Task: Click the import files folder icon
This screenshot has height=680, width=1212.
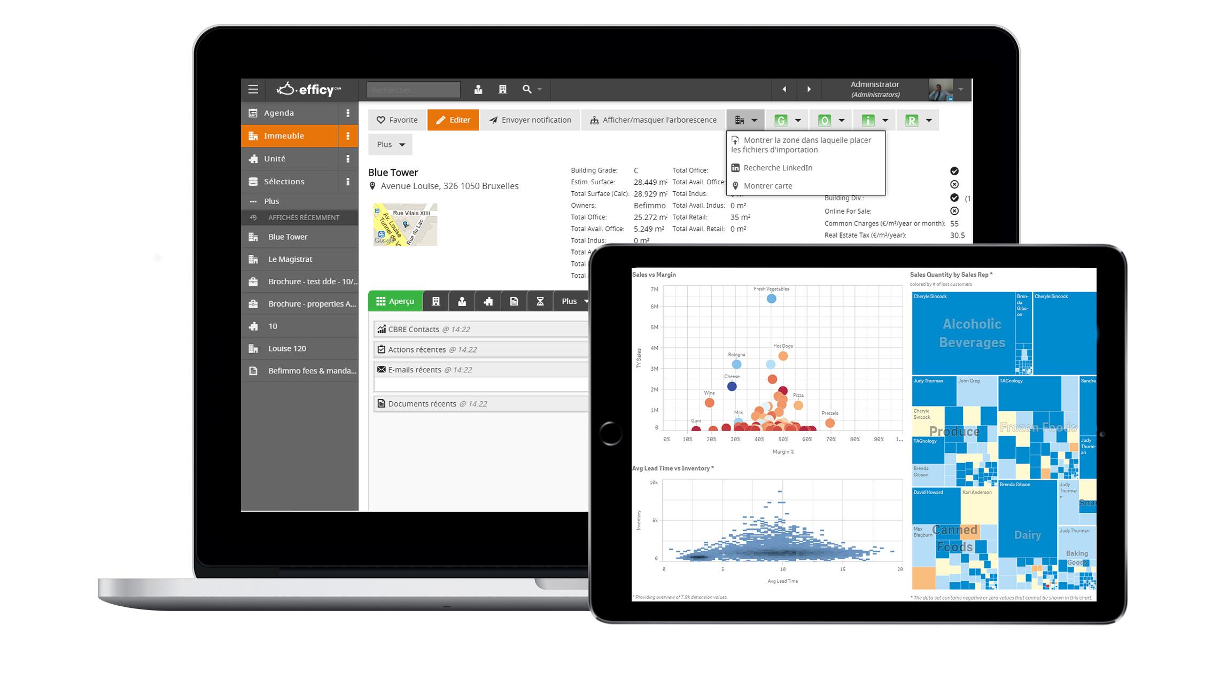Action: click(x=735, y=139)
